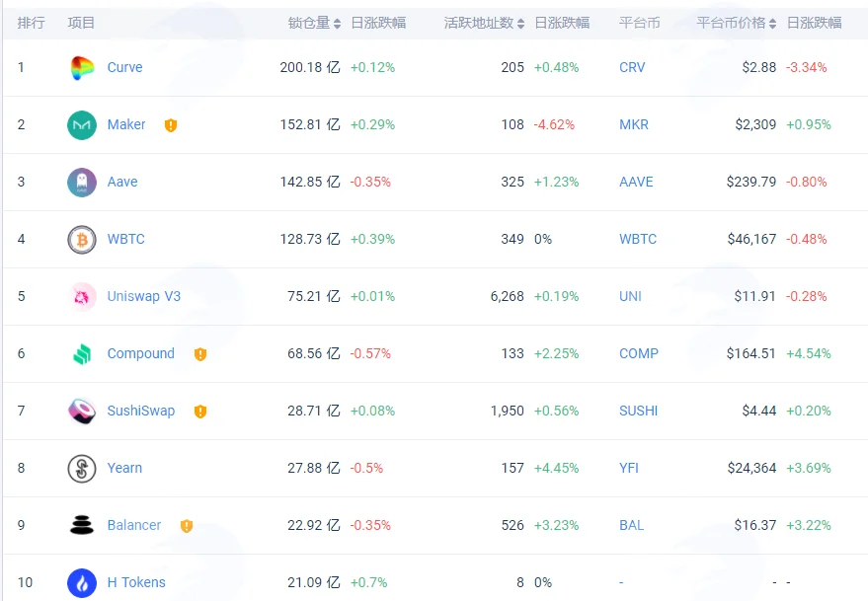The width and height of the screenshot is (868, 601).
Task: Select the -4.62% address change cell
Action: pyautogui.click(x=554, y=124)
